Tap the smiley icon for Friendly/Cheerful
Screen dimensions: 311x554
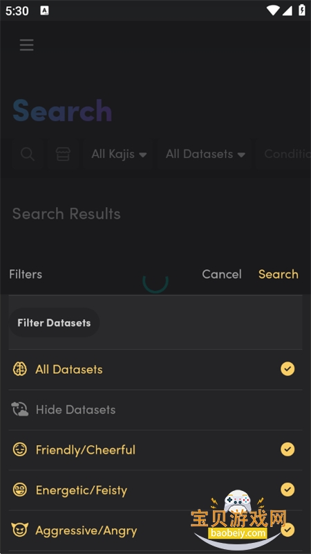[x=20, y=449]
